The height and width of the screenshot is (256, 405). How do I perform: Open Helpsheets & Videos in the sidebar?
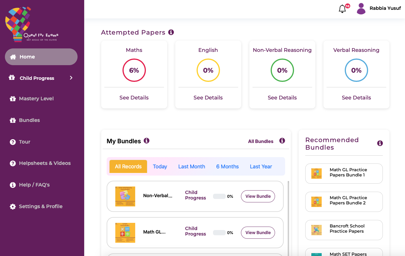[44, 163]
